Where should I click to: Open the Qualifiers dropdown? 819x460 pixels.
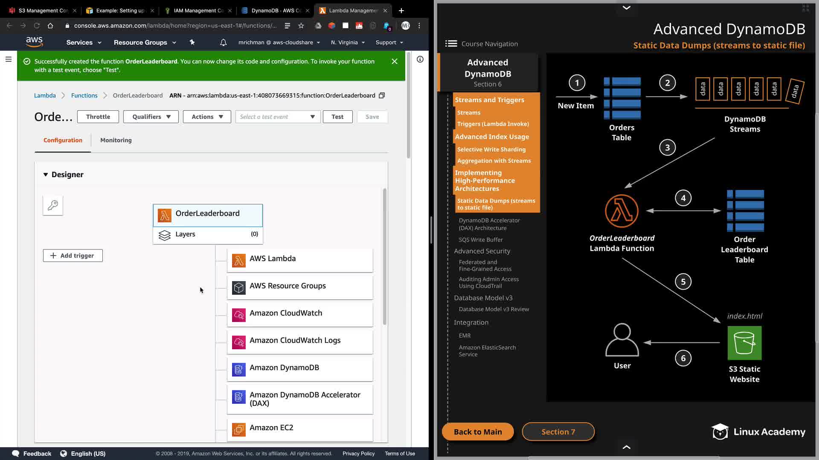(151, 117)
